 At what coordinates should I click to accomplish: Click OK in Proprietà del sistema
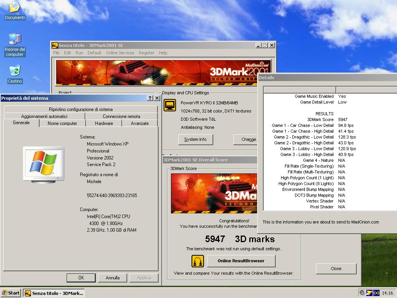[x=81, y=278]
